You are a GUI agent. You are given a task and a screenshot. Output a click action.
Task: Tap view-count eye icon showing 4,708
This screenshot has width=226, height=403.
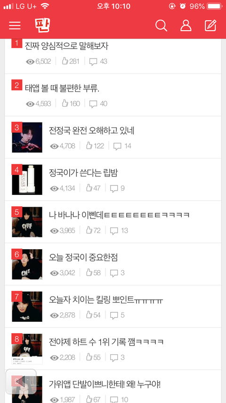(x=54, y=146)
